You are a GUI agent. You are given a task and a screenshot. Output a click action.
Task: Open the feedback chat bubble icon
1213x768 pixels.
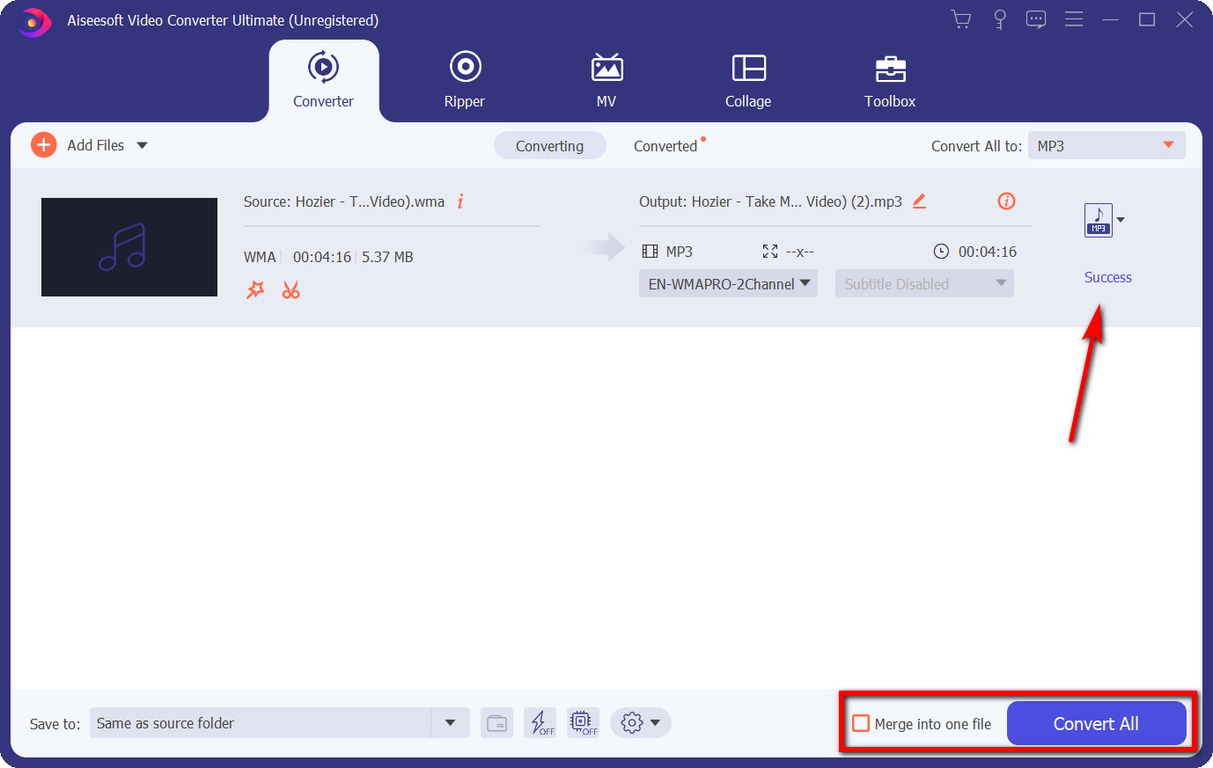click(1036, 19)
